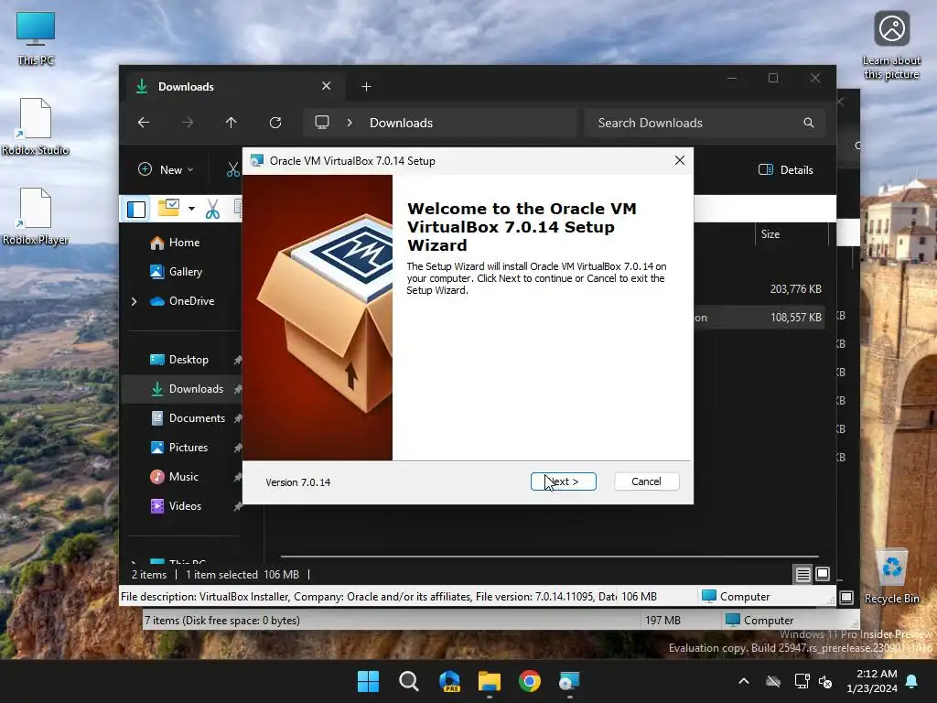Expand the OneDrive tree node
Screen dimensions: 937x703
point(134,301)
